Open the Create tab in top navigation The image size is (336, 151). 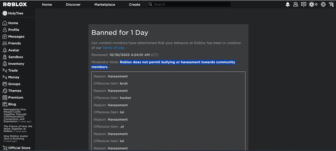point(135,4)
